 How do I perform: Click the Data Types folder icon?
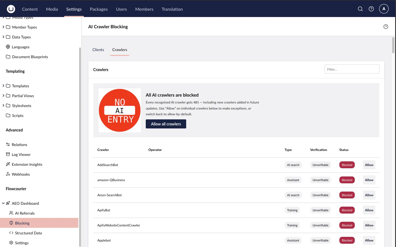point(8,37)
